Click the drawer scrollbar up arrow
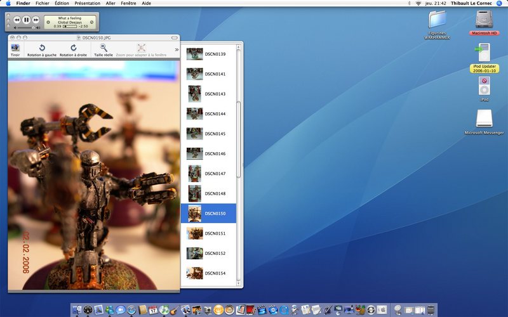 tap(239, 47)
